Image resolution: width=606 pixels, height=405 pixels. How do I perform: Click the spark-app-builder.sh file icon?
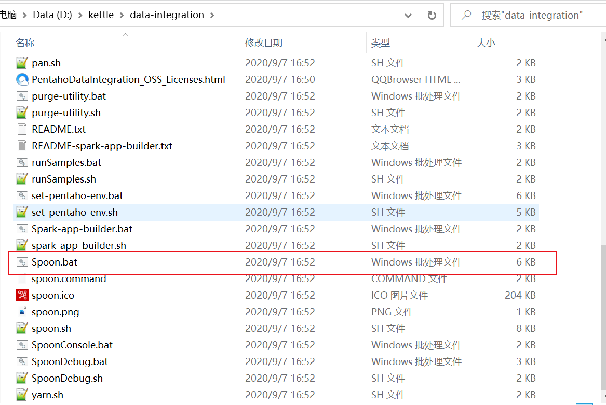click(x=22, y=245)
